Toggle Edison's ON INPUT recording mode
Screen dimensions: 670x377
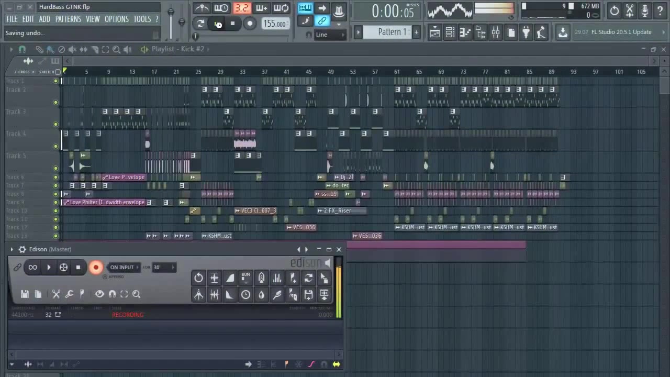tap(122, 267)
